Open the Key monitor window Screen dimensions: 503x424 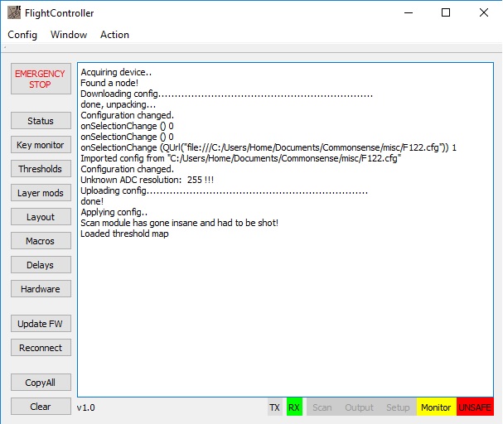pos(41,145)
